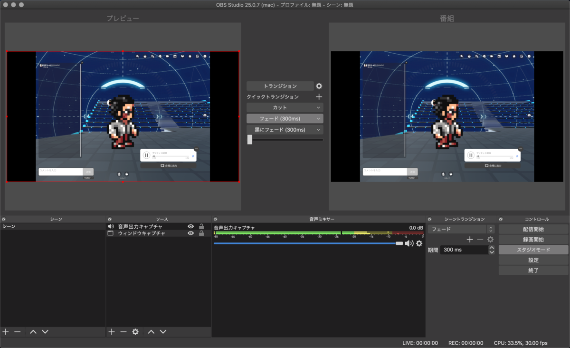The width and height of the screenshot is (570, 348).
Task: Select the シーン item in scenes list
Action: [x=52, y=227]
